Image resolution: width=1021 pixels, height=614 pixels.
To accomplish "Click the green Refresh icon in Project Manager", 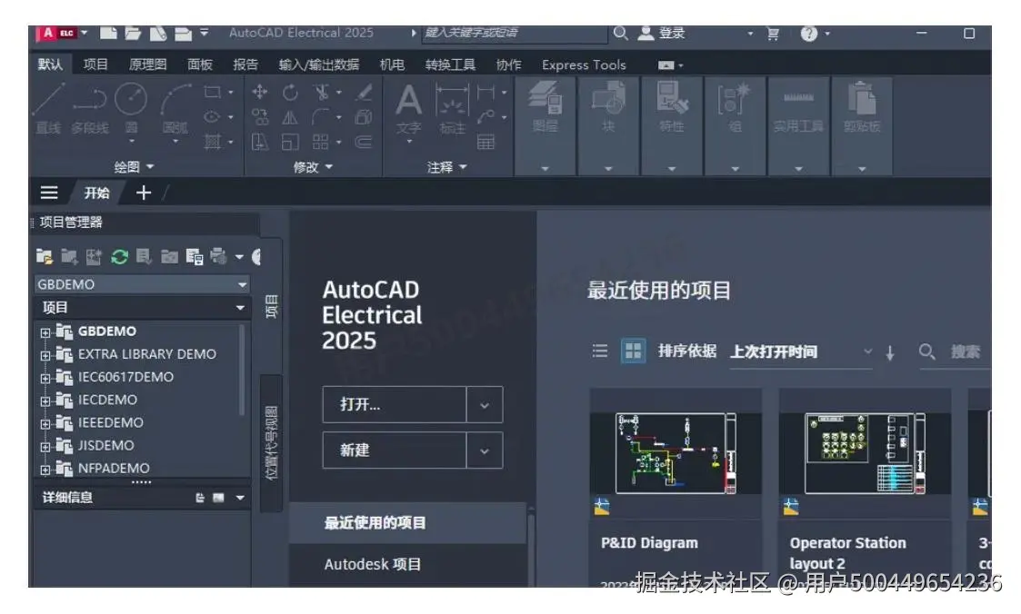I will click(119, 257).
